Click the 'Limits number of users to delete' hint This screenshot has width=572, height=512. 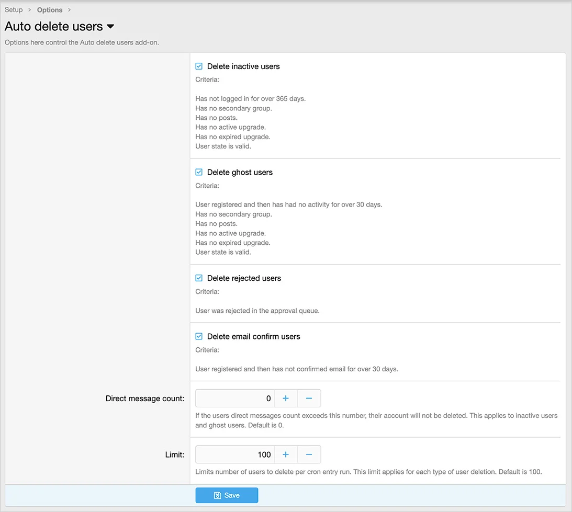368,472
